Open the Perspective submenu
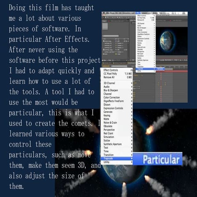Viewport: 197px width, 197px height. click(x=117, y=130)
